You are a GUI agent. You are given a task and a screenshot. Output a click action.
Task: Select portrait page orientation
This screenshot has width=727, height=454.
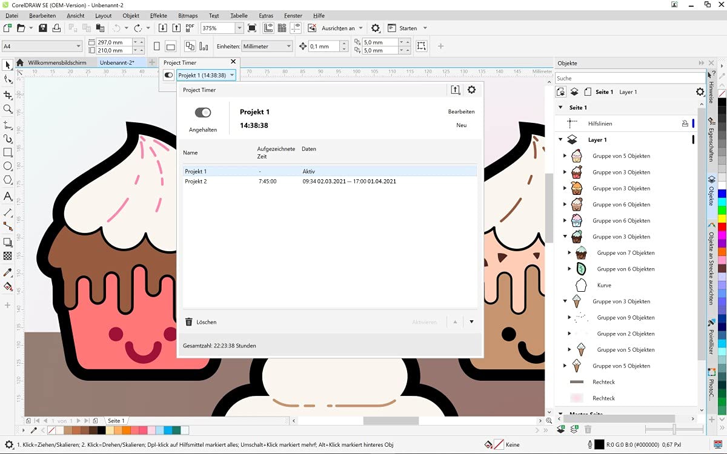pyautogui.click(x=157, y=46)
